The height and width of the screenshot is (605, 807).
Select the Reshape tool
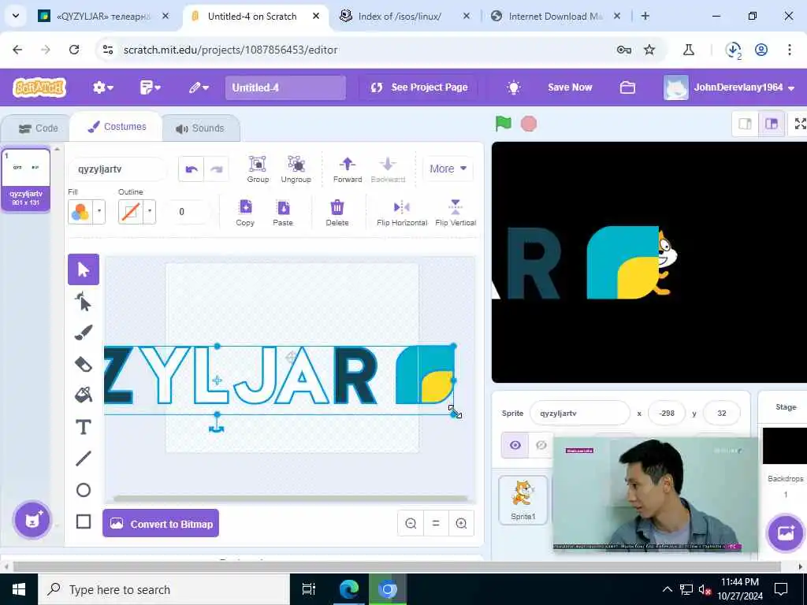click(84, 302)
